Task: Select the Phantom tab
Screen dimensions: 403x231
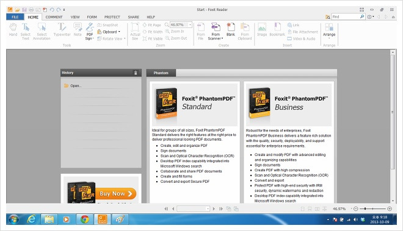Action: tap(161, 73)
